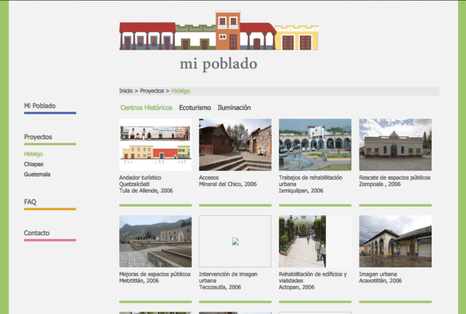View the Metztitlán project photo
The width and height of the screenshot is (466, 314).
click(155, 241)
